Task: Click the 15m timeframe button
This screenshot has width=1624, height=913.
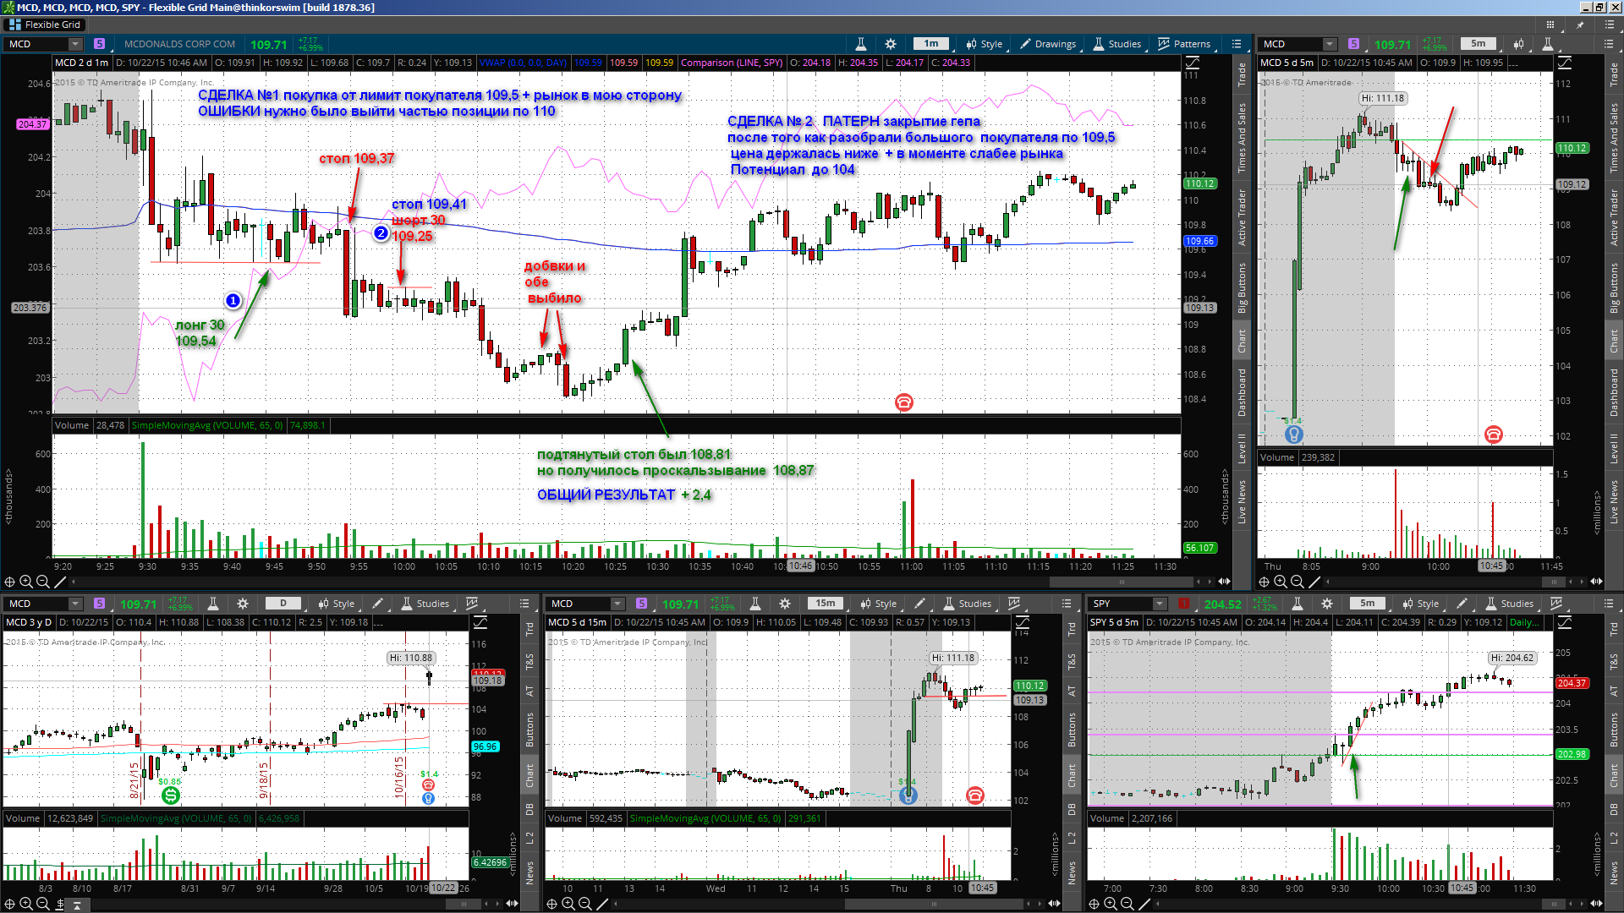Action: point(826,604)
